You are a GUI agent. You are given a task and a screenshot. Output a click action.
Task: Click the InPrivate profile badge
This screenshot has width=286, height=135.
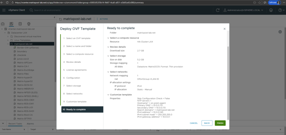click(274, 2)
